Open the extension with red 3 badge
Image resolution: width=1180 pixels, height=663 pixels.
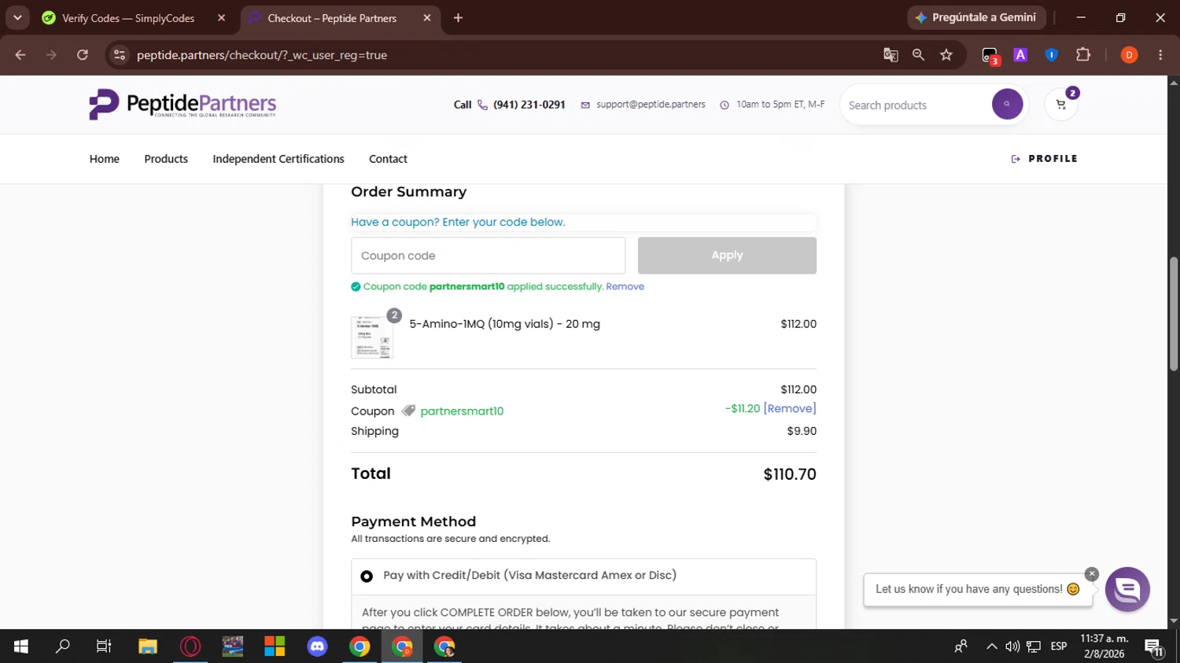click(990, 56)
